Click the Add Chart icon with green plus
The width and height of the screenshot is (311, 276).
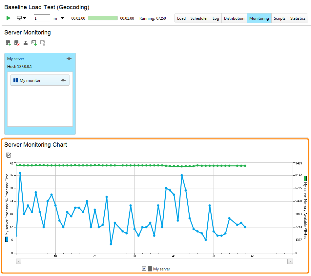tap(34, 43)
